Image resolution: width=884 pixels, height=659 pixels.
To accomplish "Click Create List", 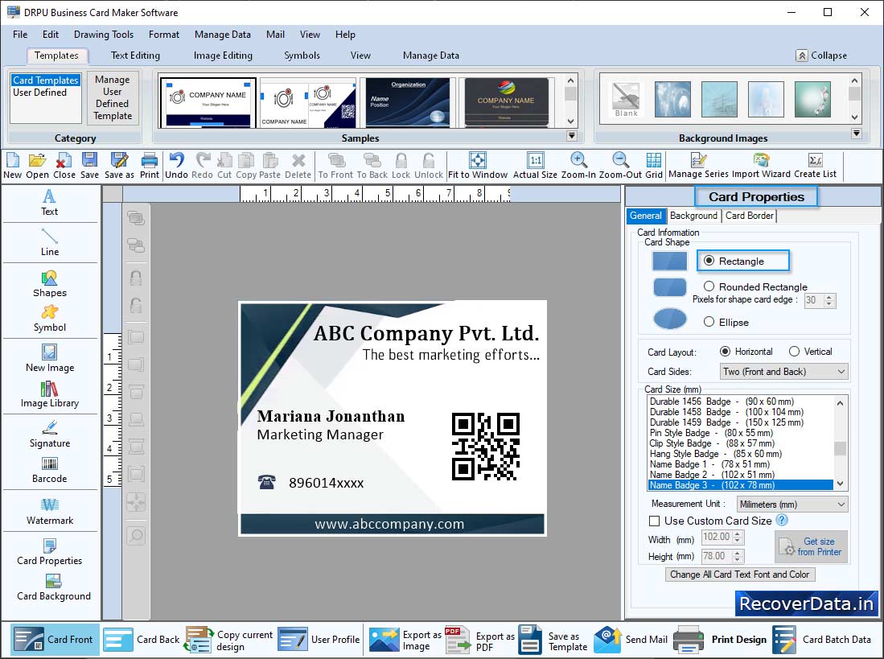I will [x=815, y=167].
